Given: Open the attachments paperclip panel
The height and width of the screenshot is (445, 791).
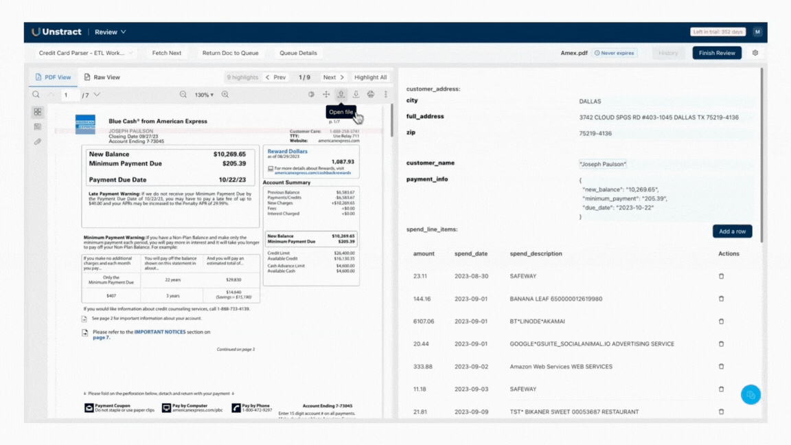Looking at the screenshot, I should point(38,142).
